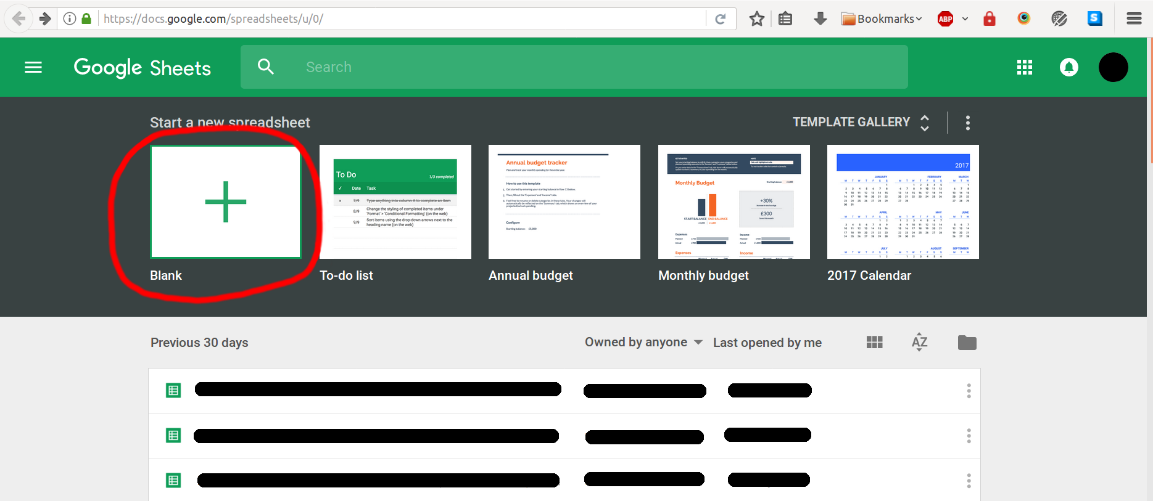Create a Blank spreadsheet
Viewport: 1153px width, 501px height.
click(x=226, y=202)
